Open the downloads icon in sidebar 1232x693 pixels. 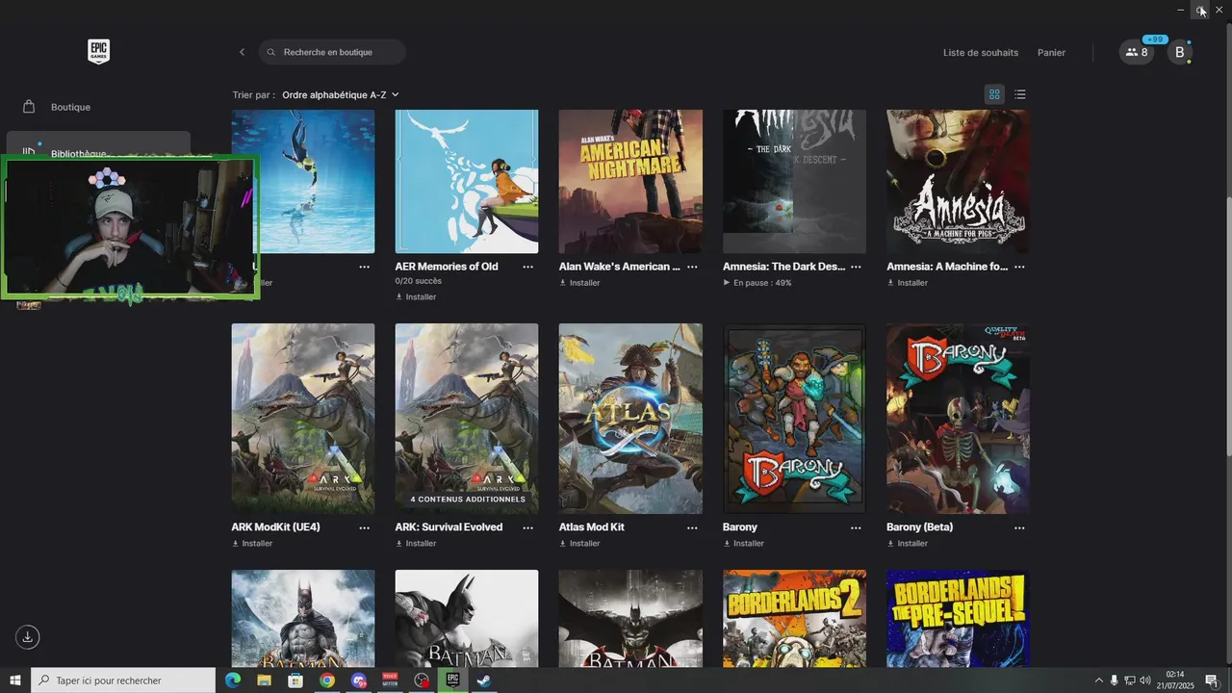pyautogui.click(x=28, y=636)
